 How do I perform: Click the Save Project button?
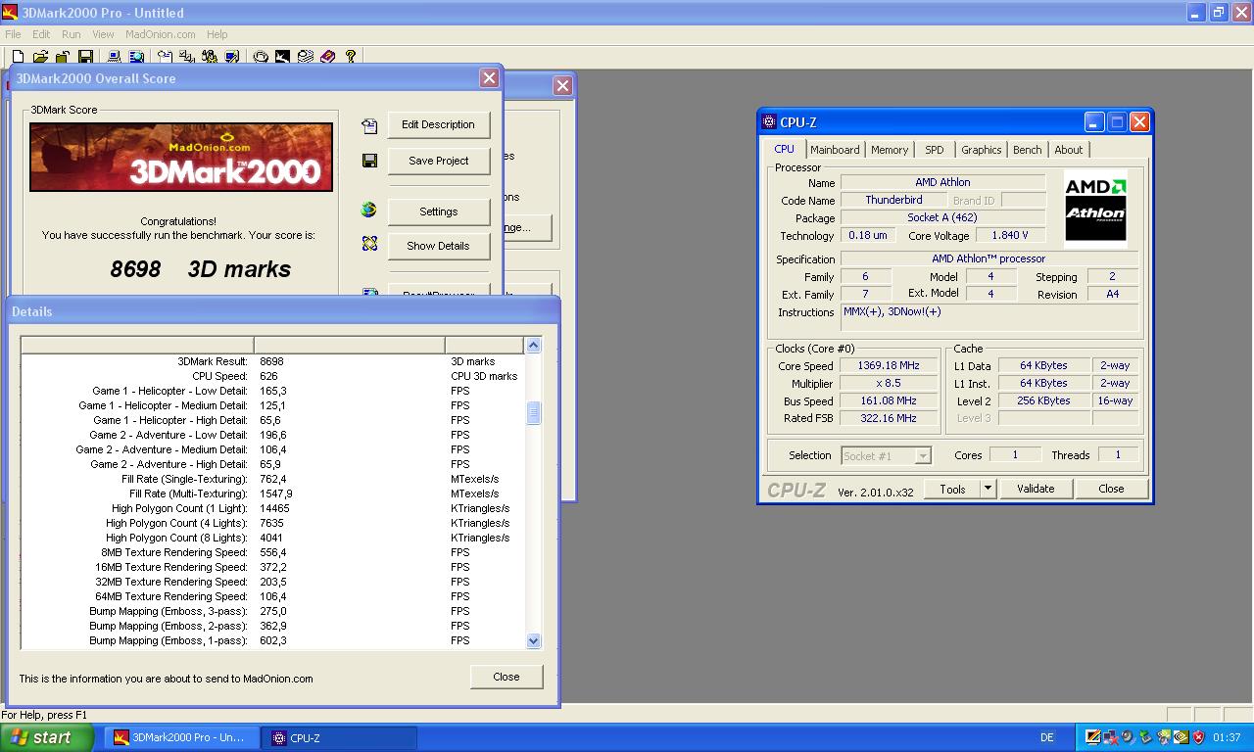point(438,161)
